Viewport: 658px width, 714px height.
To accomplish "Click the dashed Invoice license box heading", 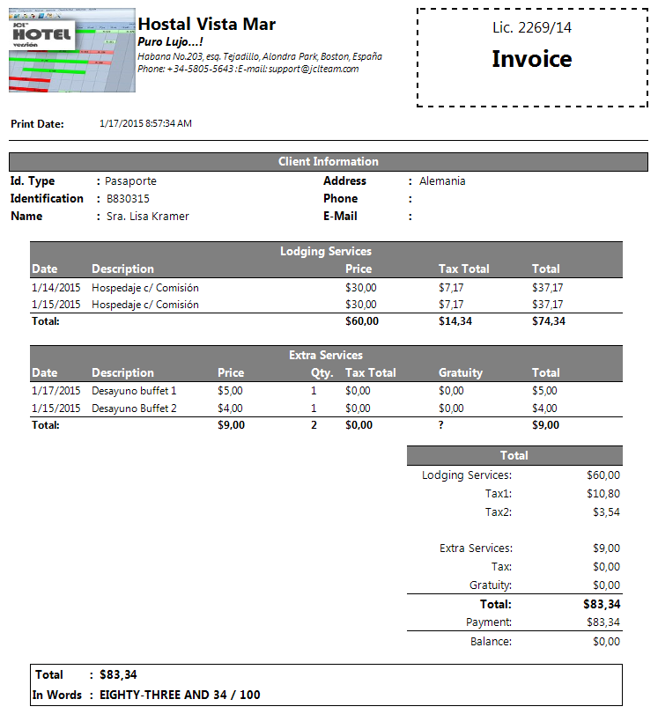I will (x=531, y=59).
